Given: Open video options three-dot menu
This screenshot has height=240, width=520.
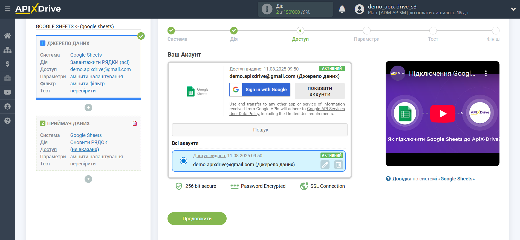Looking at the screenshot, I should pyautogui.click(x=486, y=73).
